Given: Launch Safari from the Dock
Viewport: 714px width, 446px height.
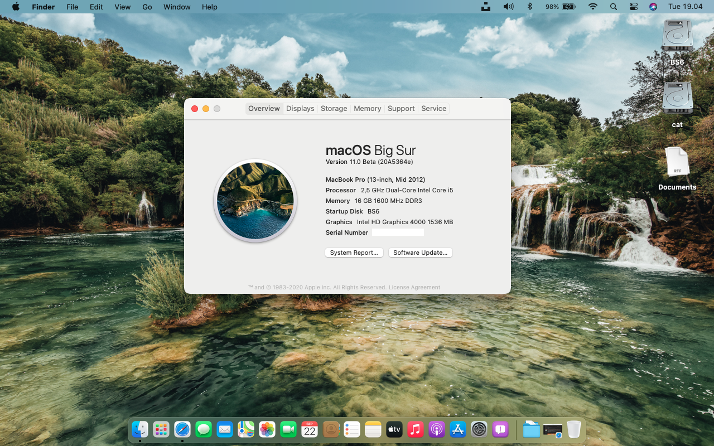Looking at the screenshot, I should coord(182,429).
